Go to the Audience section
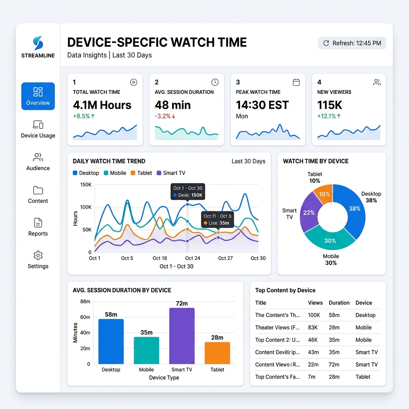 click(x=38, y=162)
